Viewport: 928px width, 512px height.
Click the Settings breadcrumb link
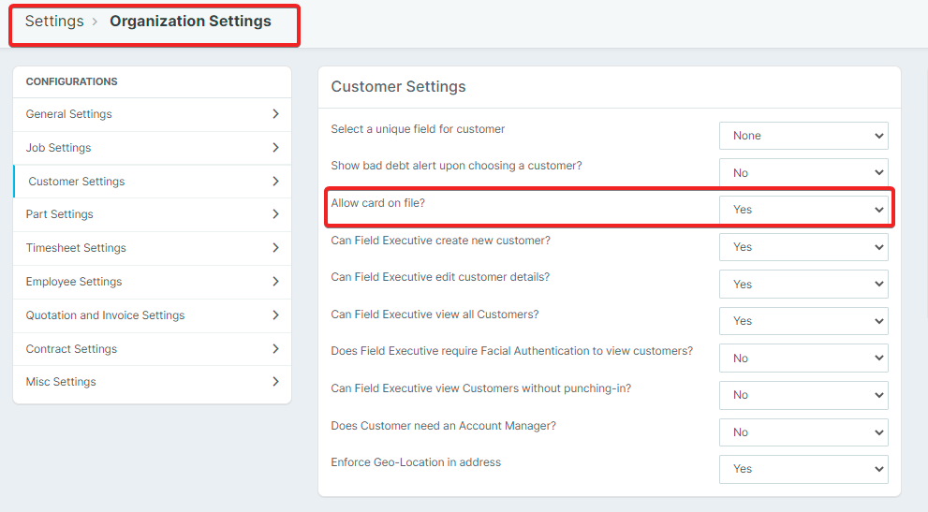(x=54, y=22)
